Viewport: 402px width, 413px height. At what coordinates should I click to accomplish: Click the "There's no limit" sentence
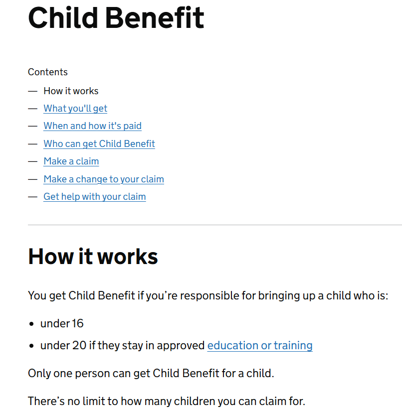pyautogui.click(x=167, y=401)
